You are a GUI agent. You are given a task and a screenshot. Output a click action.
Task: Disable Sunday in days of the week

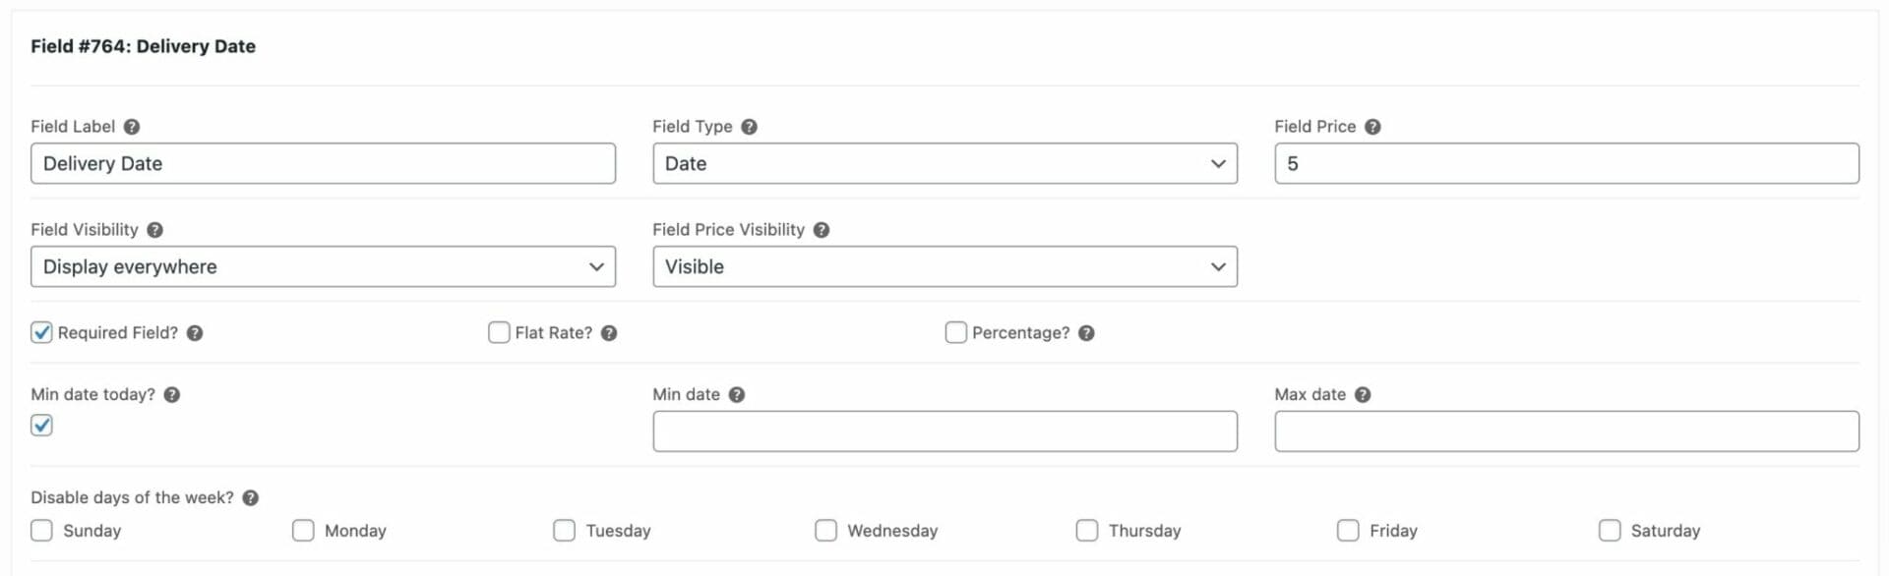pyautogui.click(x=41, y=531)
